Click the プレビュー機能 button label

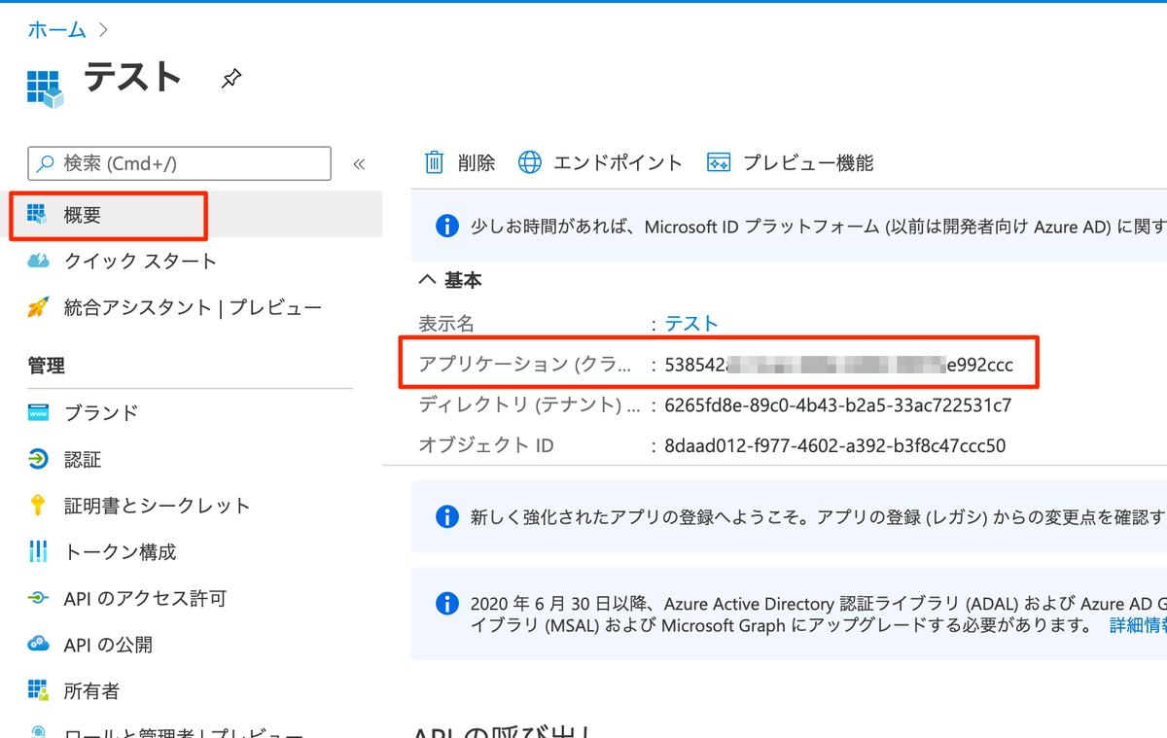point(808,162)
